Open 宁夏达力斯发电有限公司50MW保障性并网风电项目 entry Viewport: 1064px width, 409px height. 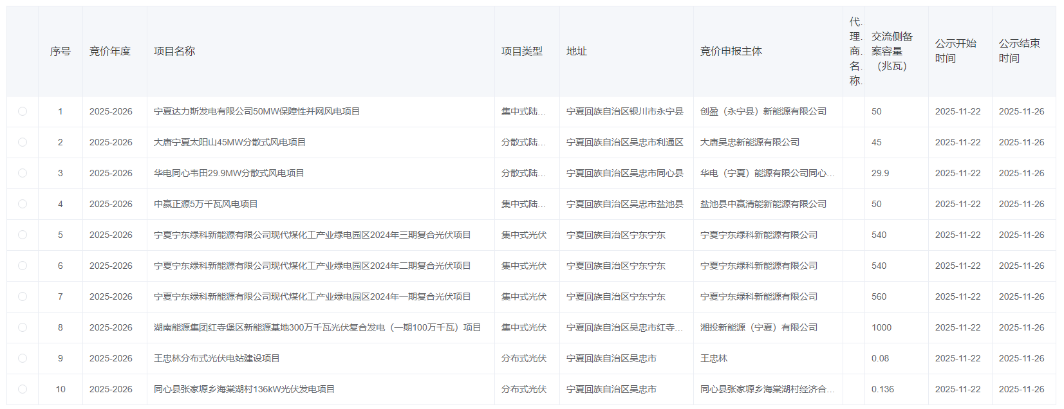pos(257,111)
